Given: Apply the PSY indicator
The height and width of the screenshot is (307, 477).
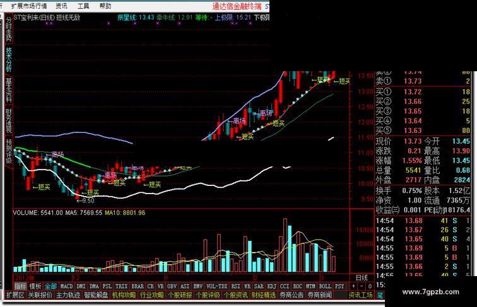Looking at the screenshot, I should 339,286.
